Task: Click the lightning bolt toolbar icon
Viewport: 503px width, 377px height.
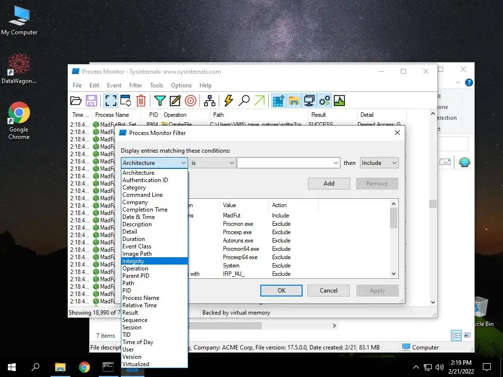Action: [x=228, y=101]
